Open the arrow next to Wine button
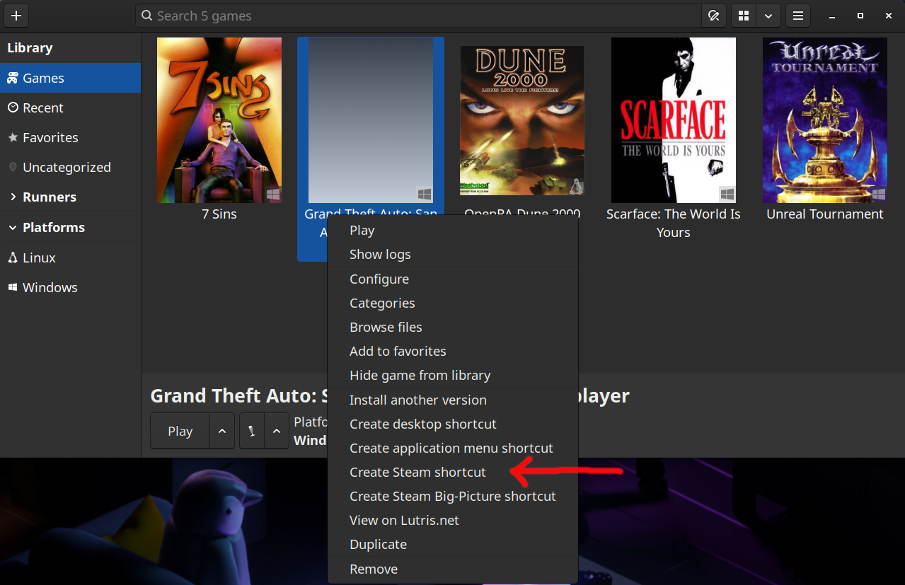This screenshot has height=585, width=905. pos(277,431)
